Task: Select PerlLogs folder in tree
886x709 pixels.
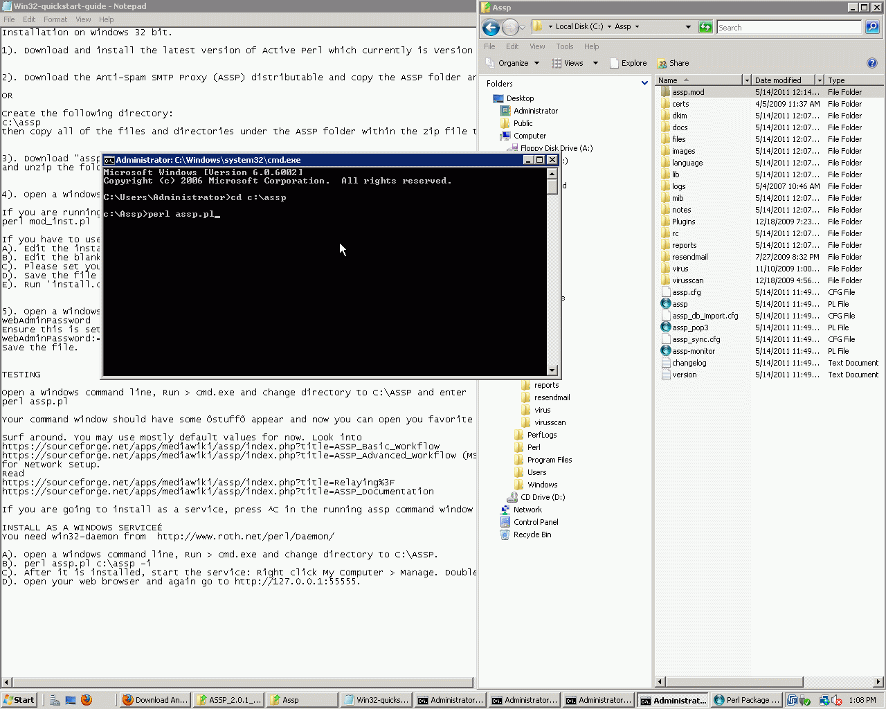Action: tap(542, 435)
